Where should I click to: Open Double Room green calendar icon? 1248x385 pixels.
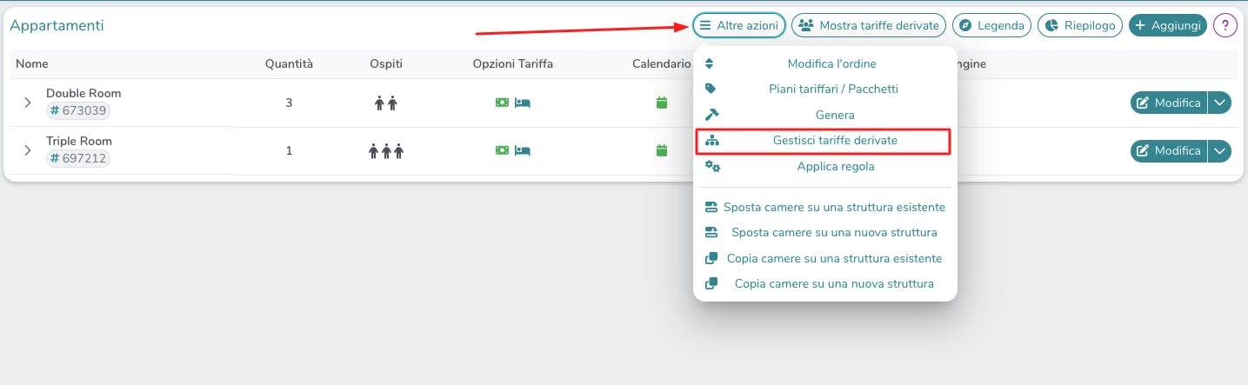(661, 103)
